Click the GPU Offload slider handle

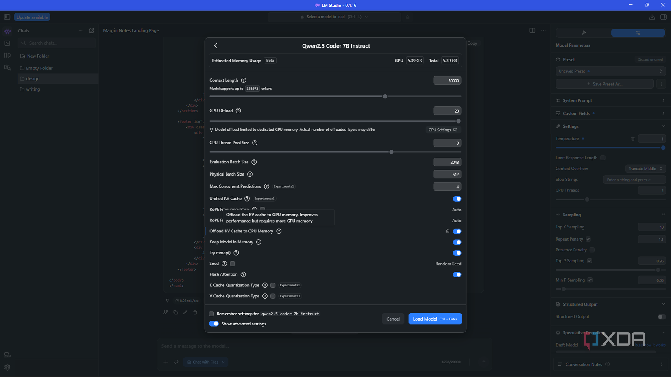(459, 121)
